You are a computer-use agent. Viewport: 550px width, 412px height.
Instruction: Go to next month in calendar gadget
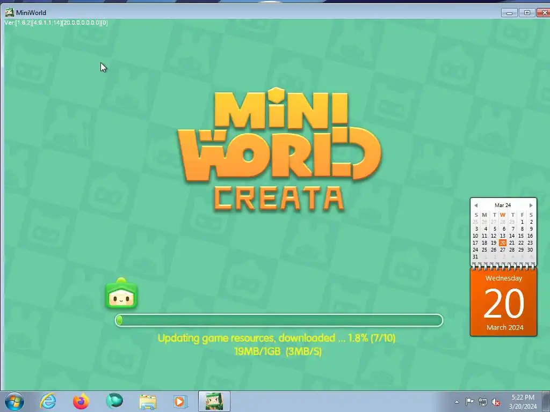click(531, 205)
